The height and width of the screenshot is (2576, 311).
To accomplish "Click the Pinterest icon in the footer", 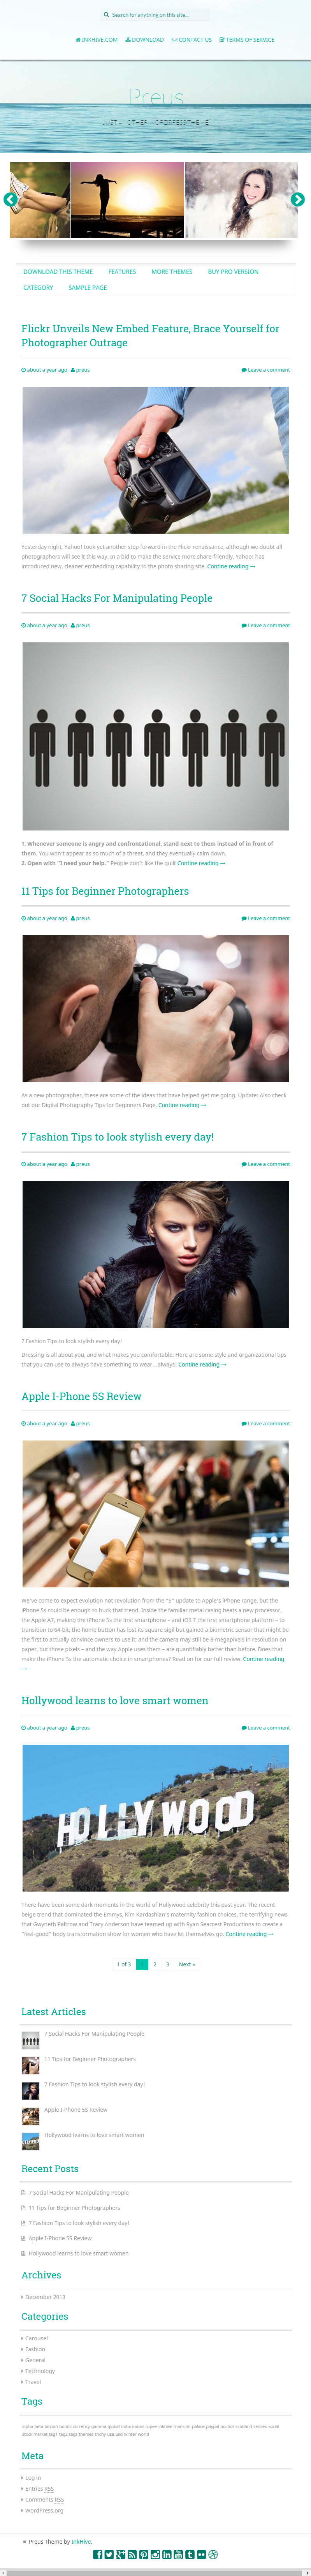I will tap(144, 2554).
